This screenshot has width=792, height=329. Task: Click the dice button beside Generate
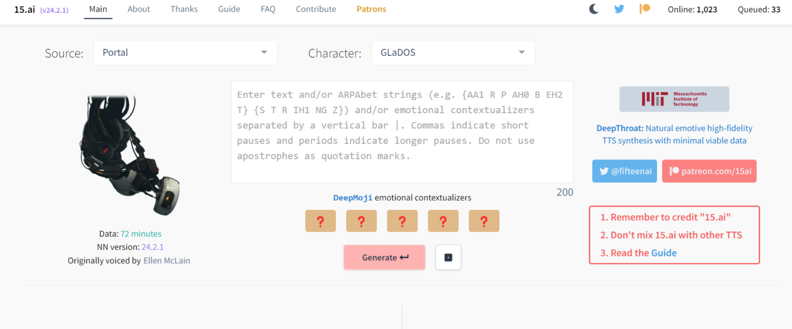pos(448,257)
